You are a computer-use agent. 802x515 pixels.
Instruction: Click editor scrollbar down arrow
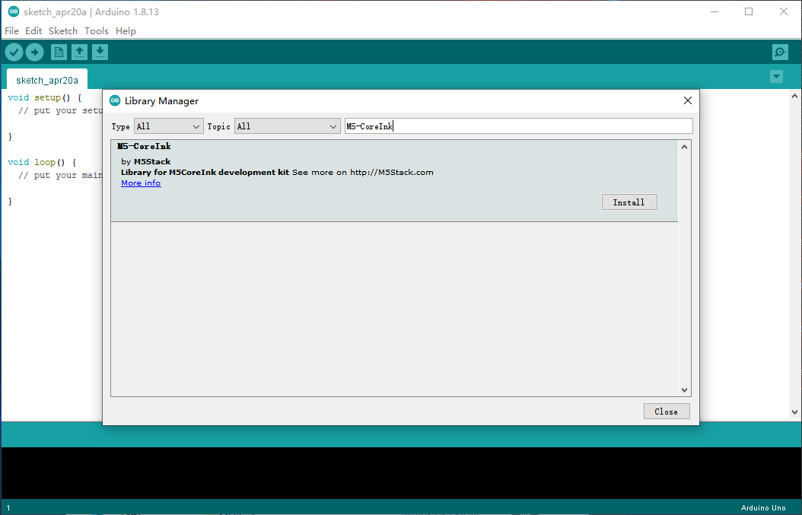[795, 412]
